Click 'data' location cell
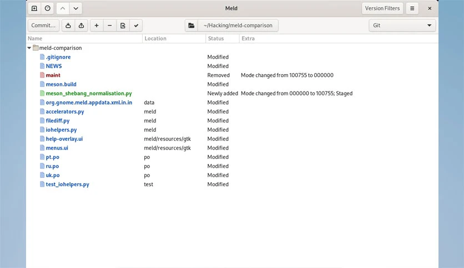Viewport: 464px width, 268px height. (149, 102)
